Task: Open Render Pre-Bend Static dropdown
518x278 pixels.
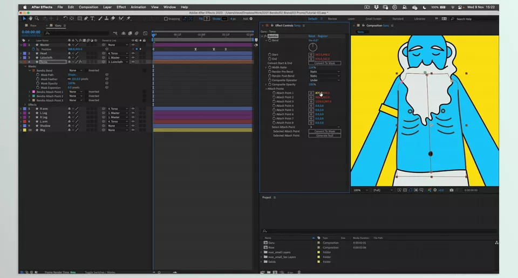Action: tap(324, 72)
